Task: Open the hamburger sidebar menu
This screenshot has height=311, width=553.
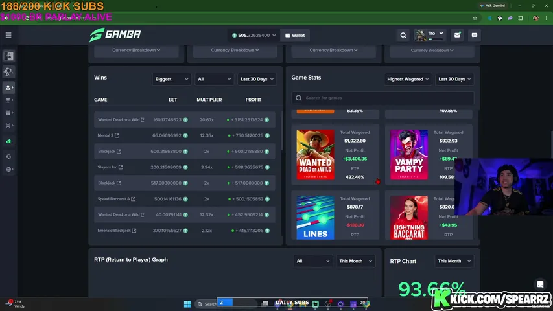Action: coord(8,35)
